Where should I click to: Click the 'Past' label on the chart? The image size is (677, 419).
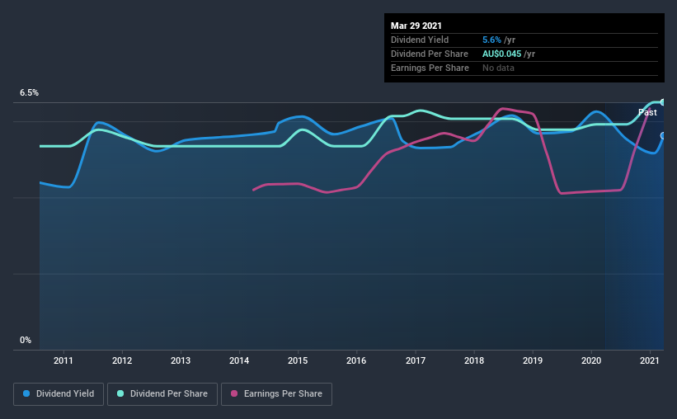pos(647,112)
